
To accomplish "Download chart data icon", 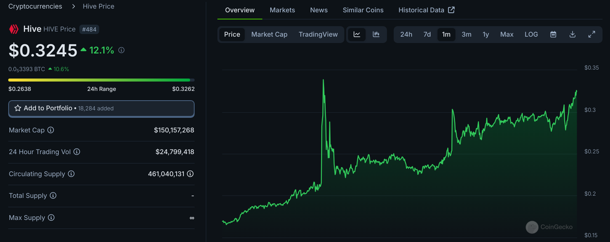I will click(572, 34).
